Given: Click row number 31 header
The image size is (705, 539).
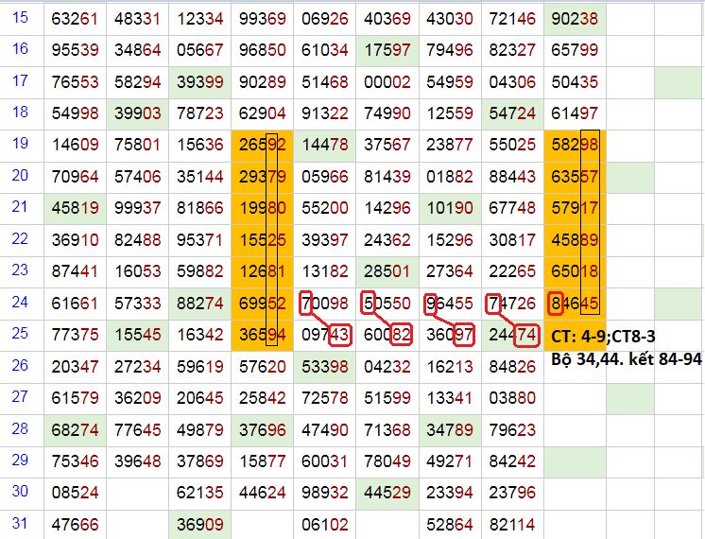Looking at the screenshot, I should point(21,522).
